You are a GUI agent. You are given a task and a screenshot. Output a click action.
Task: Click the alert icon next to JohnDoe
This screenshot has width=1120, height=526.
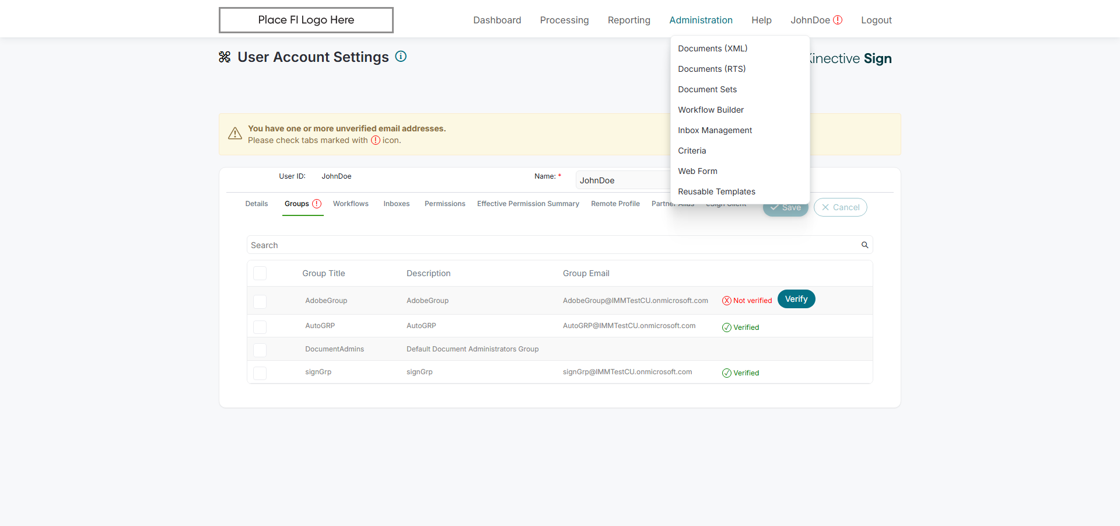tap(838, 20)
